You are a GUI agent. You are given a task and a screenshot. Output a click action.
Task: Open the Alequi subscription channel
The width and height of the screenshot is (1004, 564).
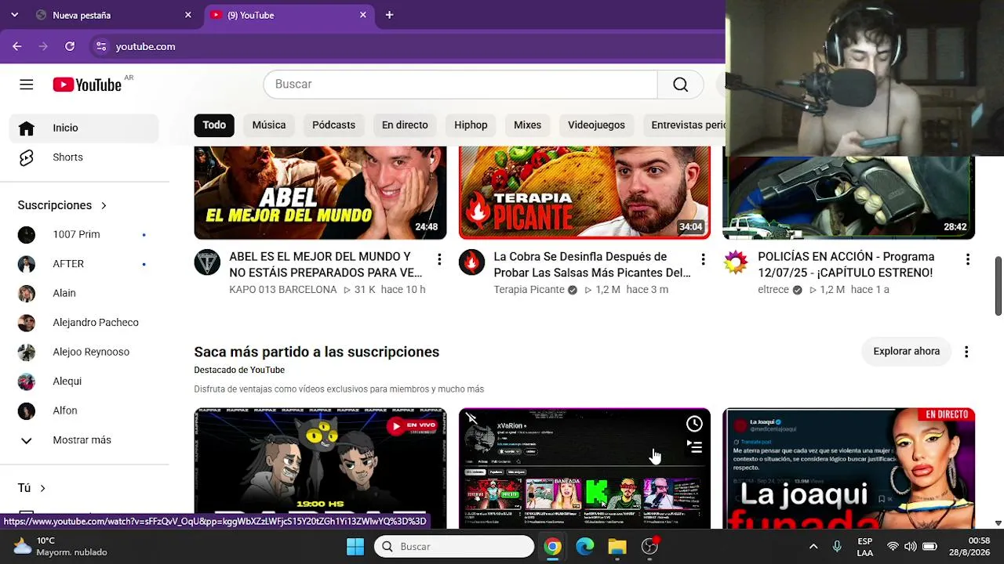(84, 381)
